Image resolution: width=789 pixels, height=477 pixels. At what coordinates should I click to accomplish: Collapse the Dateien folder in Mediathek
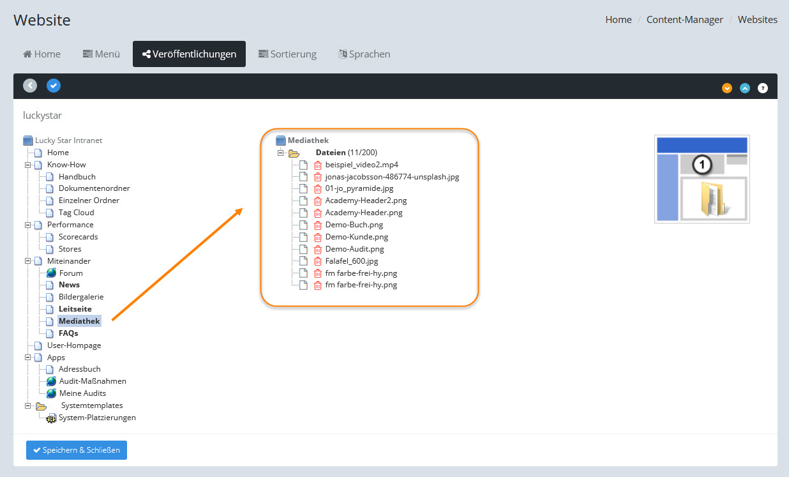point(280,153)
